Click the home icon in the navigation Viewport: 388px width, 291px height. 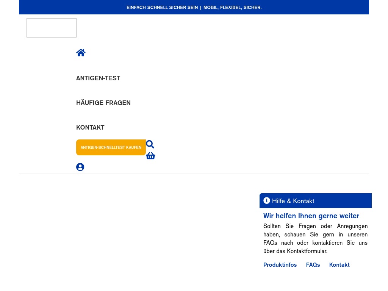[81, 53]
